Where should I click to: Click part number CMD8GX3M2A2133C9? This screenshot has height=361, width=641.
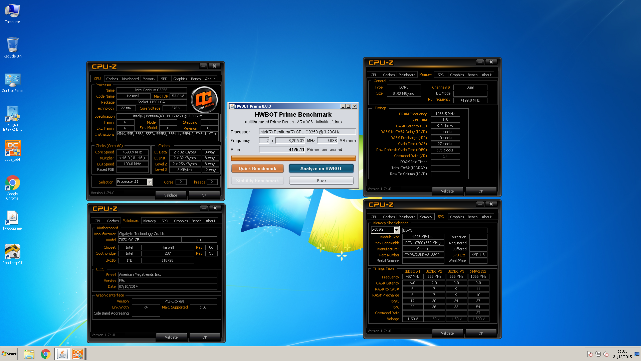[423, 255]
